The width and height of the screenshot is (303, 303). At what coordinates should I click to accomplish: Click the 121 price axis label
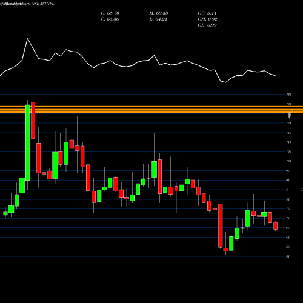pos(288,123)
